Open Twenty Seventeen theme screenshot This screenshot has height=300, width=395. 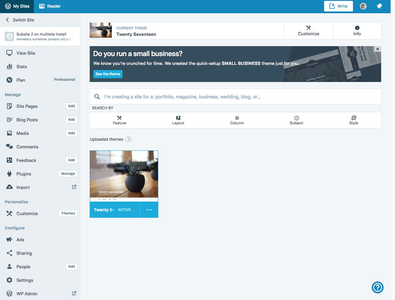pos(124,176)
